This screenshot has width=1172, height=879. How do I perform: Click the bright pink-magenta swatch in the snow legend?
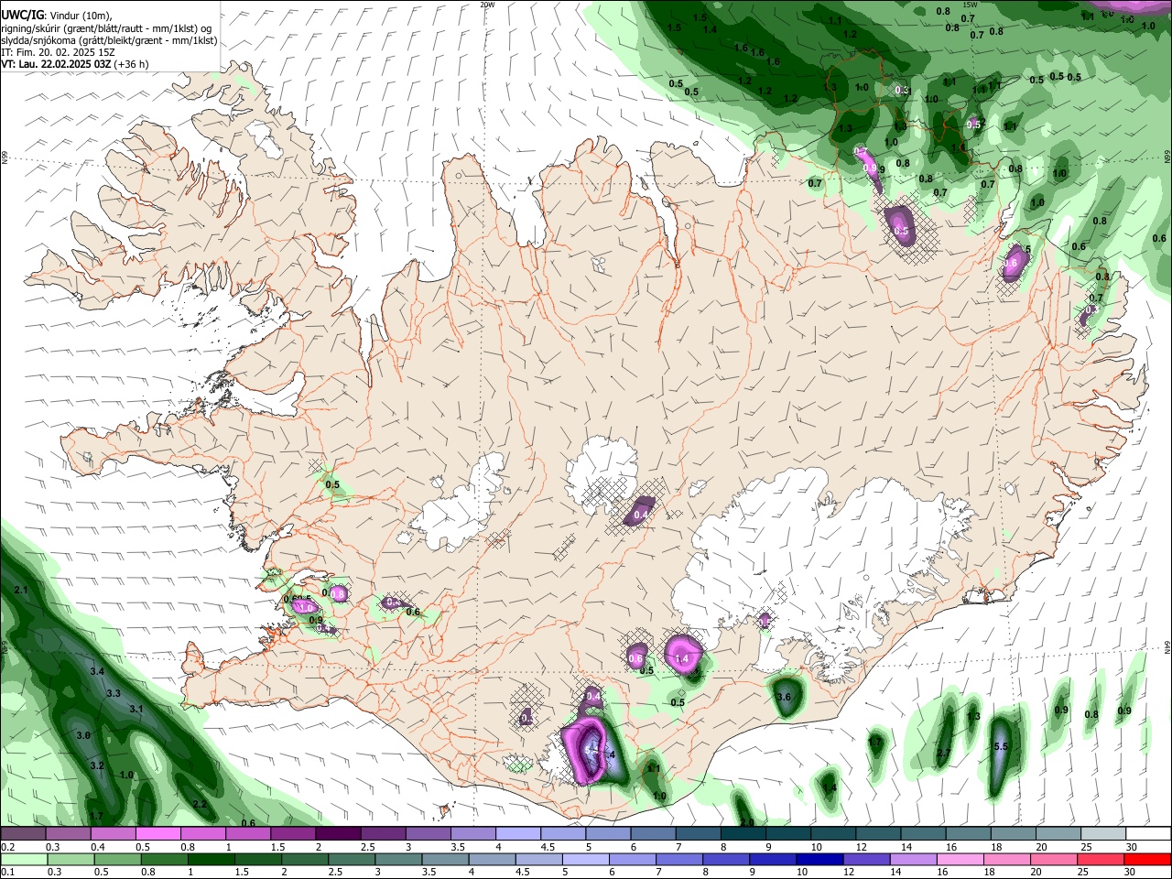157,834
